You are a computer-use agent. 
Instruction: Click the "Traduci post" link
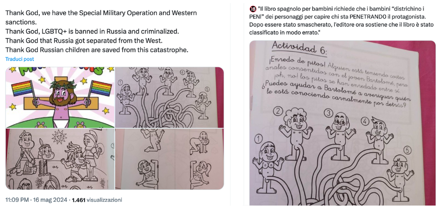20,59
